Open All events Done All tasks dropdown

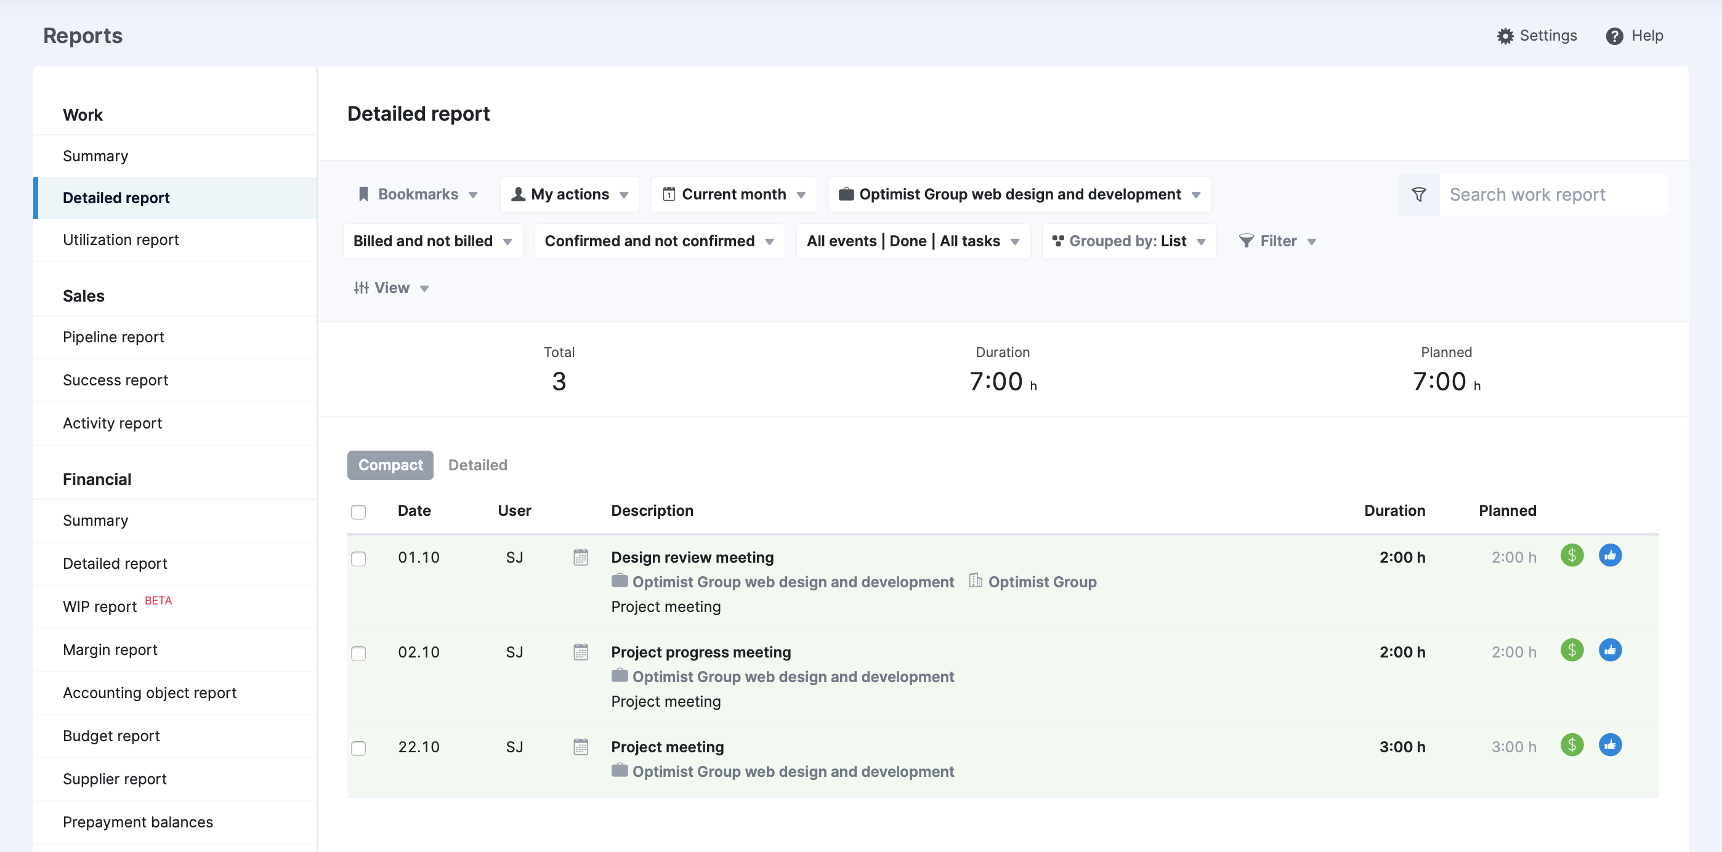(913, 241)
